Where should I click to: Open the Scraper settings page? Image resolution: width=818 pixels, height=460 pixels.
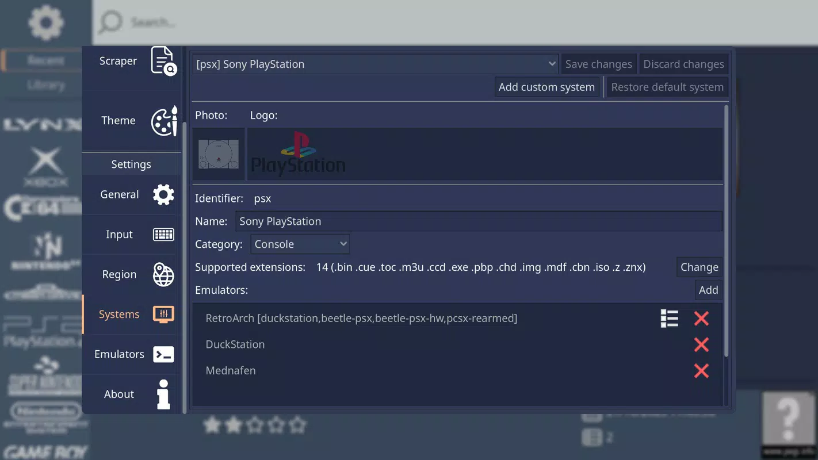[x=132, y=61]
